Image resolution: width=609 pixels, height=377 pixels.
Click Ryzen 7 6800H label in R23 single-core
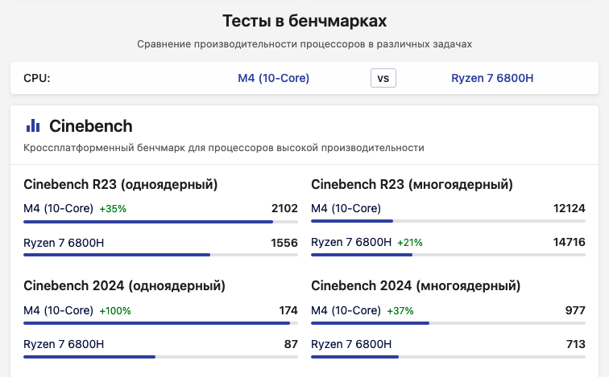tap(64, 243)
